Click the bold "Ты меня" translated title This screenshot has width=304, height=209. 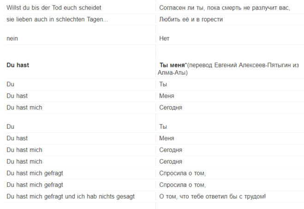tap(172, 65)
